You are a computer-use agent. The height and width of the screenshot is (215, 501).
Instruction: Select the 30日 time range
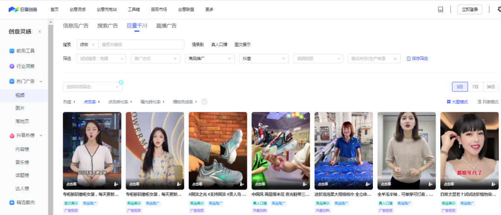491,87
